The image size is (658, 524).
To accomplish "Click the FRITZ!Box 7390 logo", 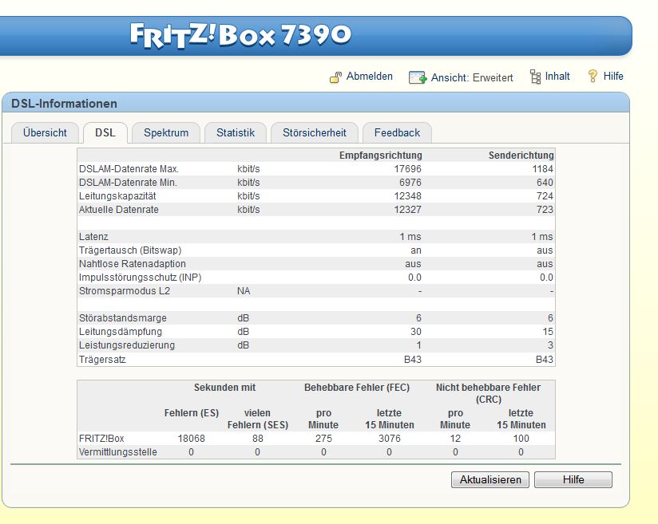I will click(240, 35).
